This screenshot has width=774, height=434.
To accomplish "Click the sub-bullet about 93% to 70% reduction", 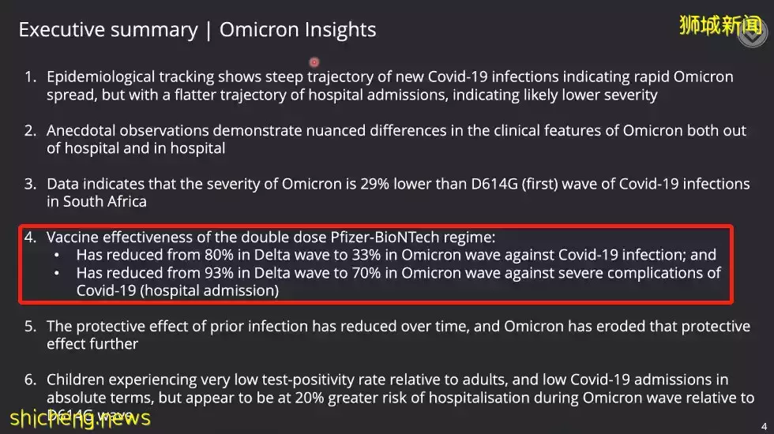I will tap(395, 273).
